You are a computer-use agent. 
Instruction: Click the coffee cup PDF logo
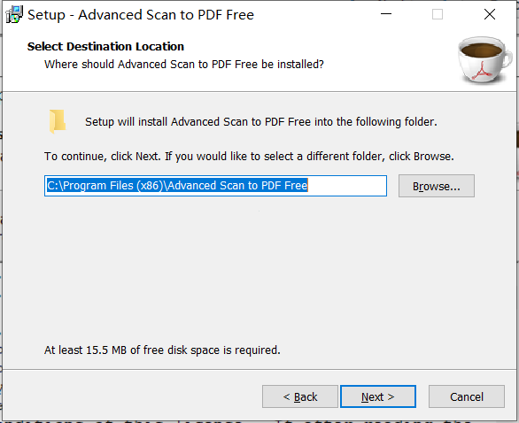(x=485, y=60)
